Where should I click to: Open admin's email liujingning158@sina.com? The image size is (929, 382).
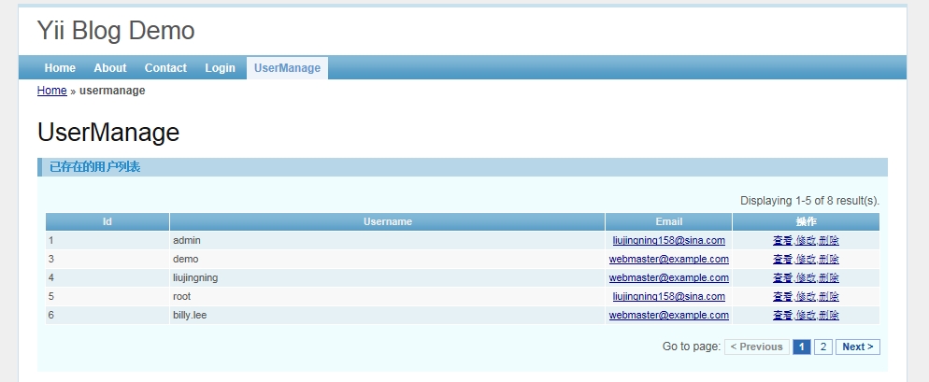pos(668,240)
